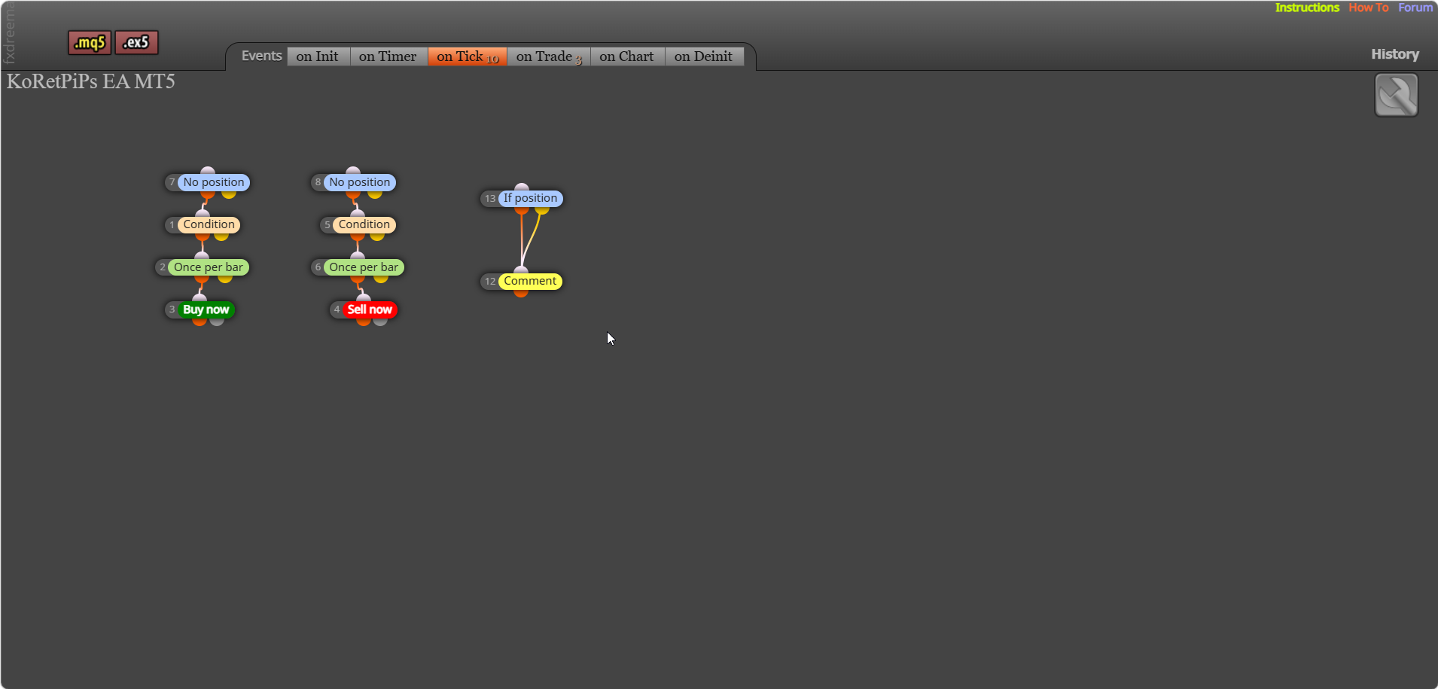Image resolution: width=1438 pixels, height=689 pixels.
Task: Click the number 4 badge beside Sell now
Action: pos(337,309)
